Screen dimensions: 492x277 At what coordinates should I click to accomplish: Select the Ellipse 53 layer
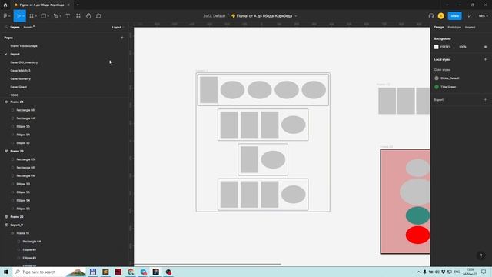point(23,184)
